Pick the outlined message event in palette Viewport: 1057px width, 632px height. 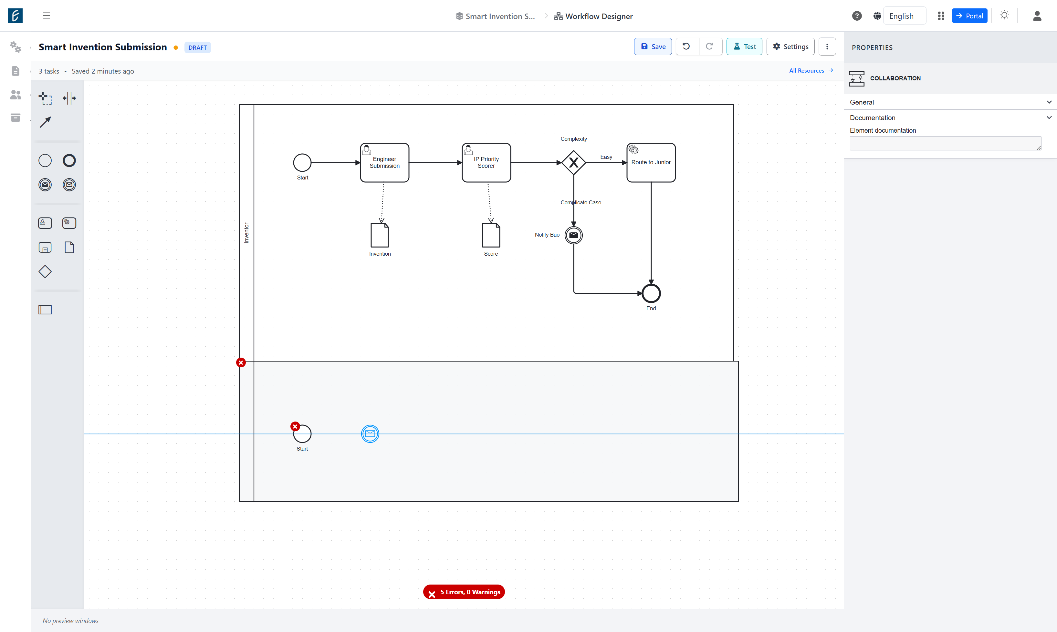pyautogui.click(x=69, y=185)
